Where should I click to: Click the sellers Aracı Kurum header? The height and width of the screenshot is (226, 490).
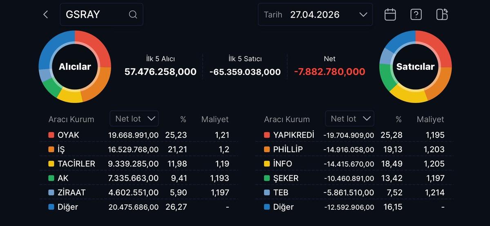coord(287,120)
